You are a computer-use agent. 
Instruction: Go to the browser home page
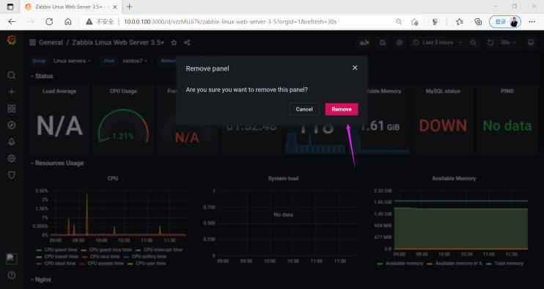pyautogui.click(x=68, y=21)
